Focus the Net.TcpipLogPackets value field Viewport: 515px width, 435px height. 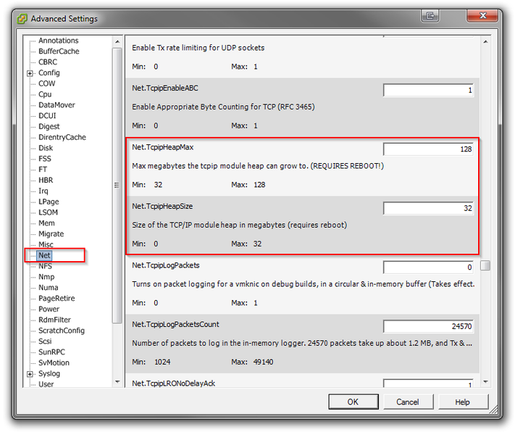[428, 267]
